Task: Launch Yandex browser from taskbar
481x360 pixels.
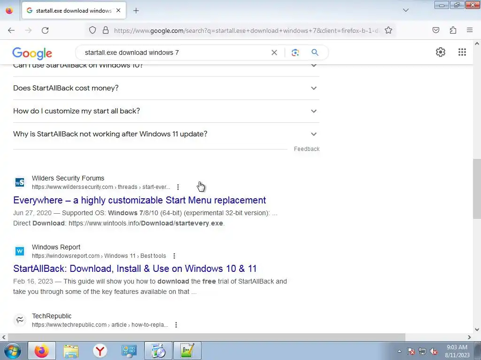Action: tap(100, 351)
